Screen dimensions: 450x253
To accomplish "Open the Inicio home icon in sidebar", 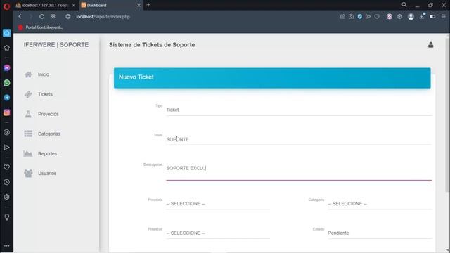I will [x=28, y=74].
